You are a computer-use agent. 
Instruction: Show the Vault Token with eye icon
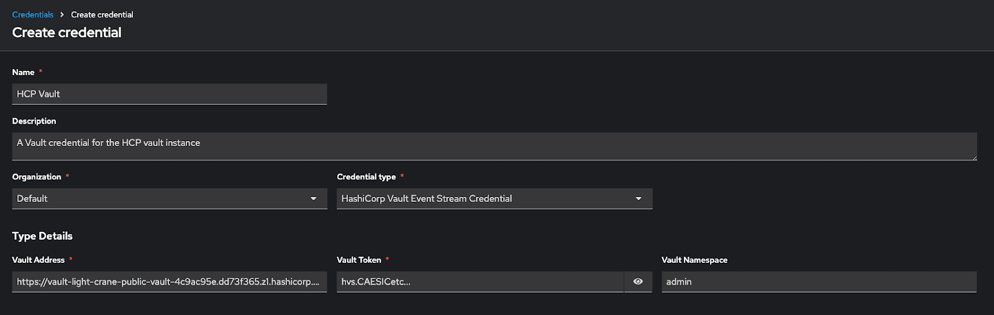[x=638, y=281]
